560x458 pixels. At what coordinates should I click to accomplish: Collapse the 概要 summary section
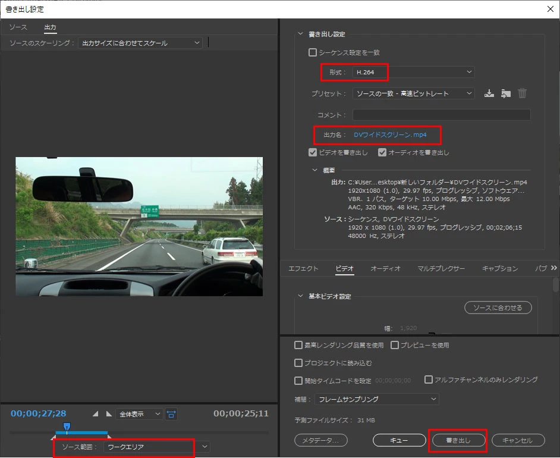314,170
